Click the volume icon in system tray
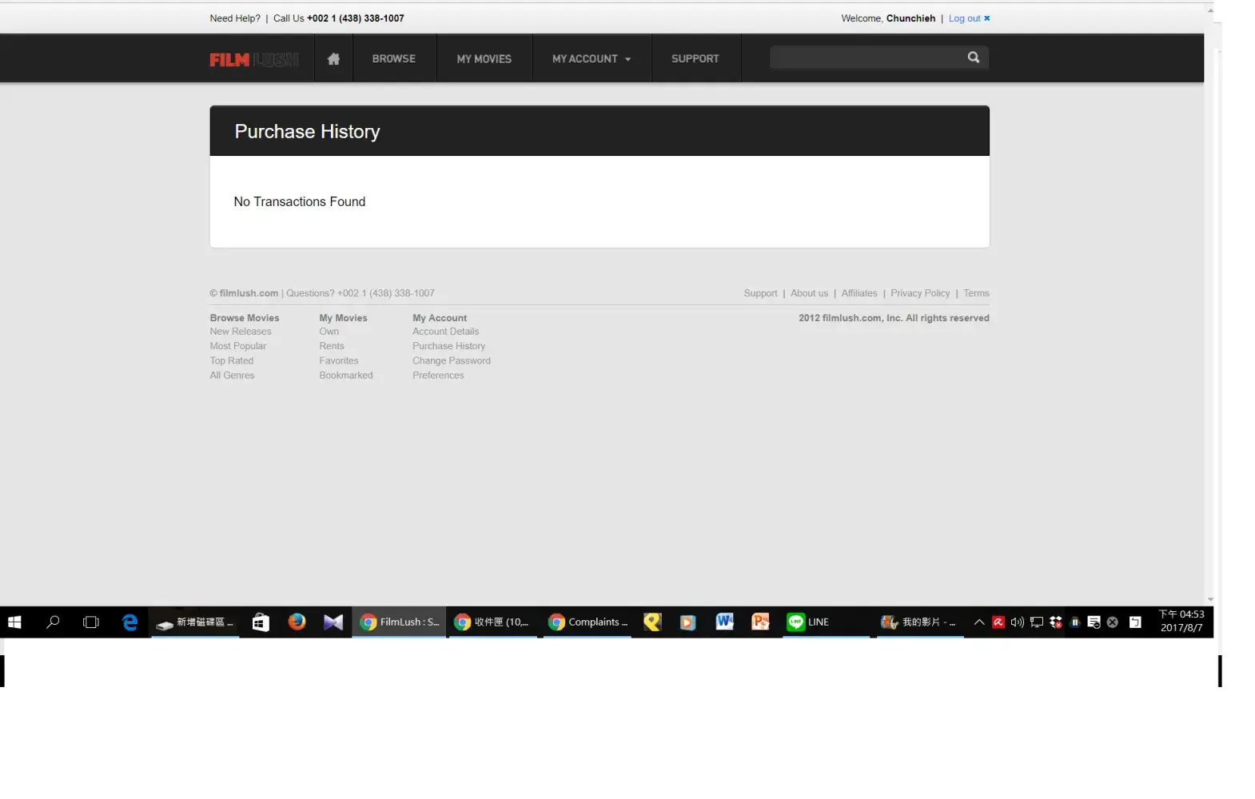This screenshot has height=799, width=1255. point(1017,622)
